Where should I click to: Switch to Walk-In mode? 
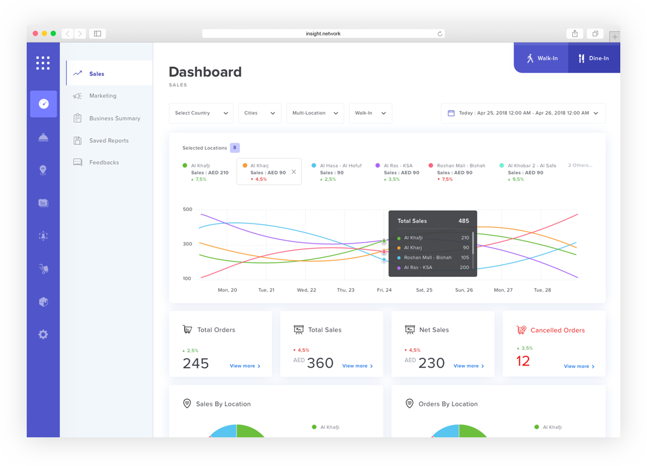pyautogui.click(x=542, y=58)
